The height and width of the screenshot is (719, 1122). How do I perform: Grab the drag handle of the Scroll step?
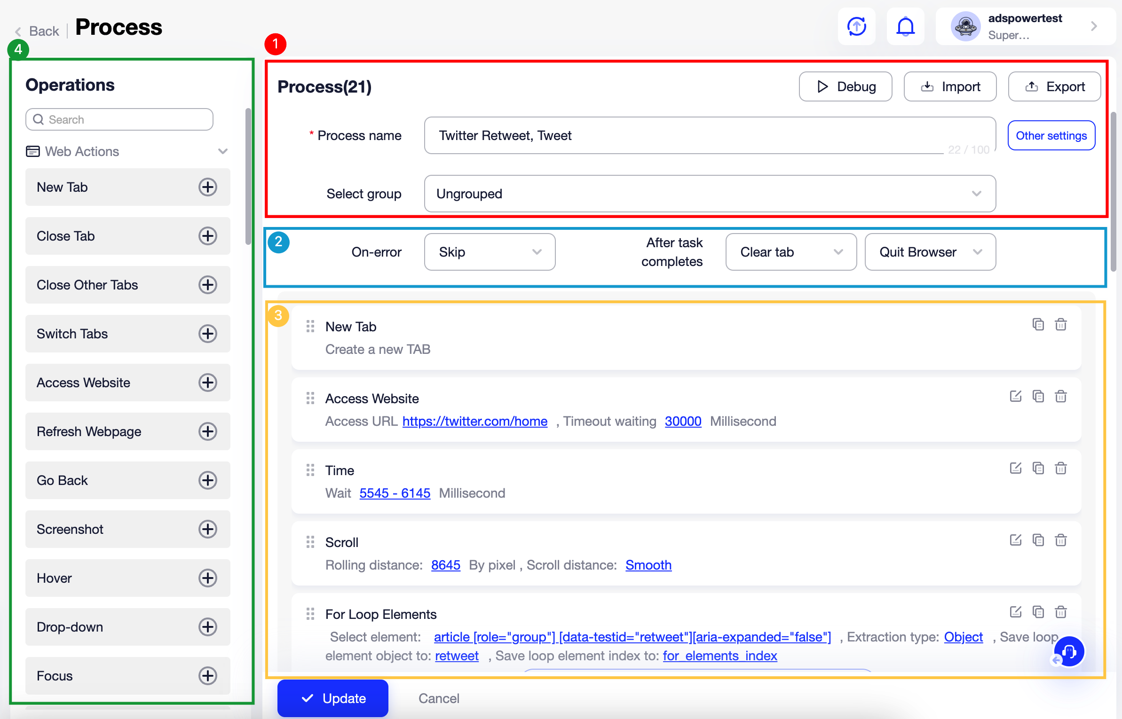(310, 542)
